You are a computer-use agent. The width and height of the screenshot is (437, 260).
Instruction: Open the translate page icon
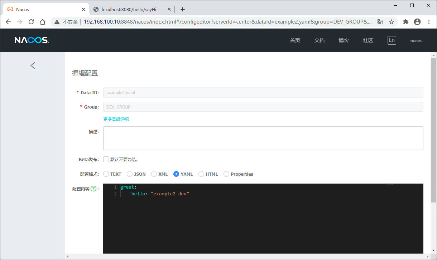(x=380, y=22)
